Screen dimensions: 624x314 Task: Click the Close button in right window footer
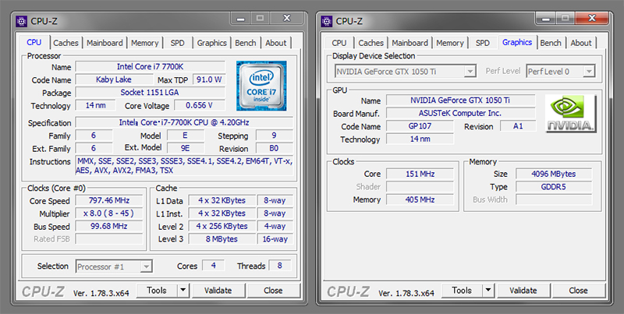point(578,291)
